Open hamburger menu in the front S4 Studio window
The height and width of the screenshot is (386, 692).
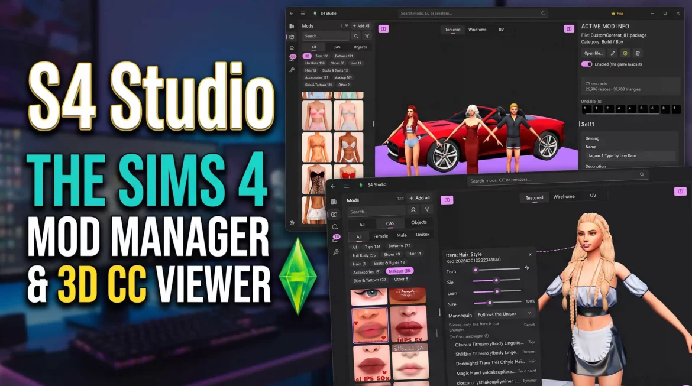point(347,186)
